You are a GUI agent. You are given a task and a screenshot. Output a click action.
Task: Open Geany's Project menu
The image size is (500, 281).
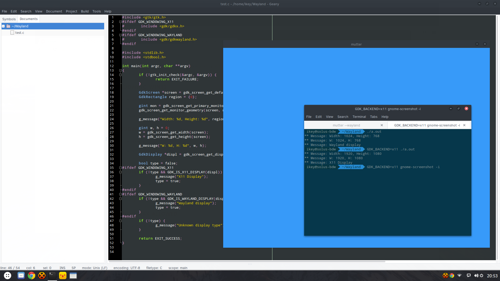(72, 11)
